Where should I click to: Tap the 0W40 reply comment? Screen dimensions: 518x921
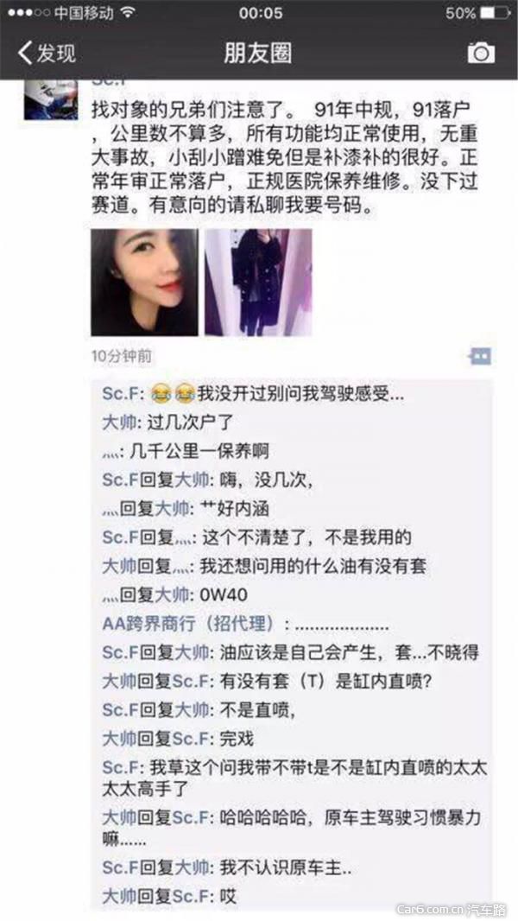click(174, 595)
